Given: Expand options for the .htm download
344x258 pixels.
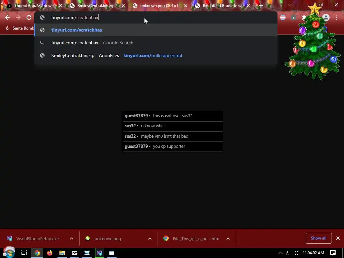Looking at the screenshot, I should point(228,239).
